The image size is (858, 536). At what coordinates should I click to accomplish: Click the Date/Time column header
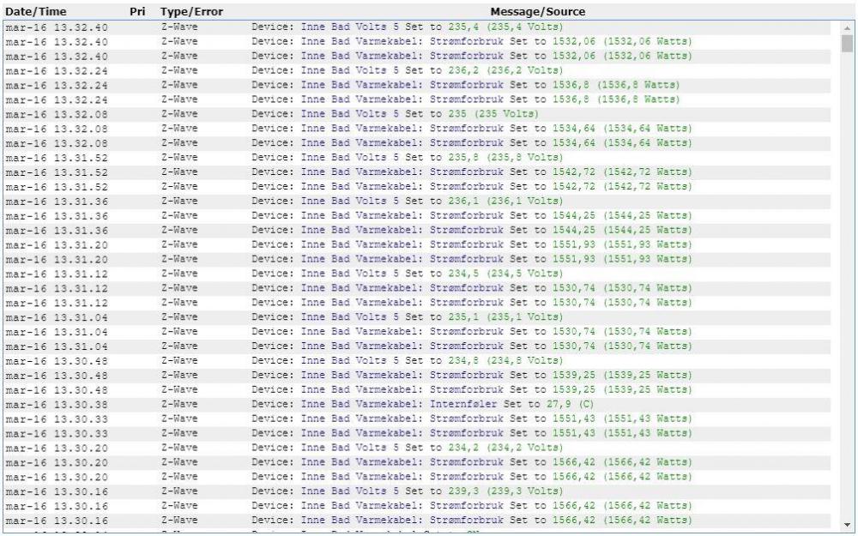click(36, 12)
